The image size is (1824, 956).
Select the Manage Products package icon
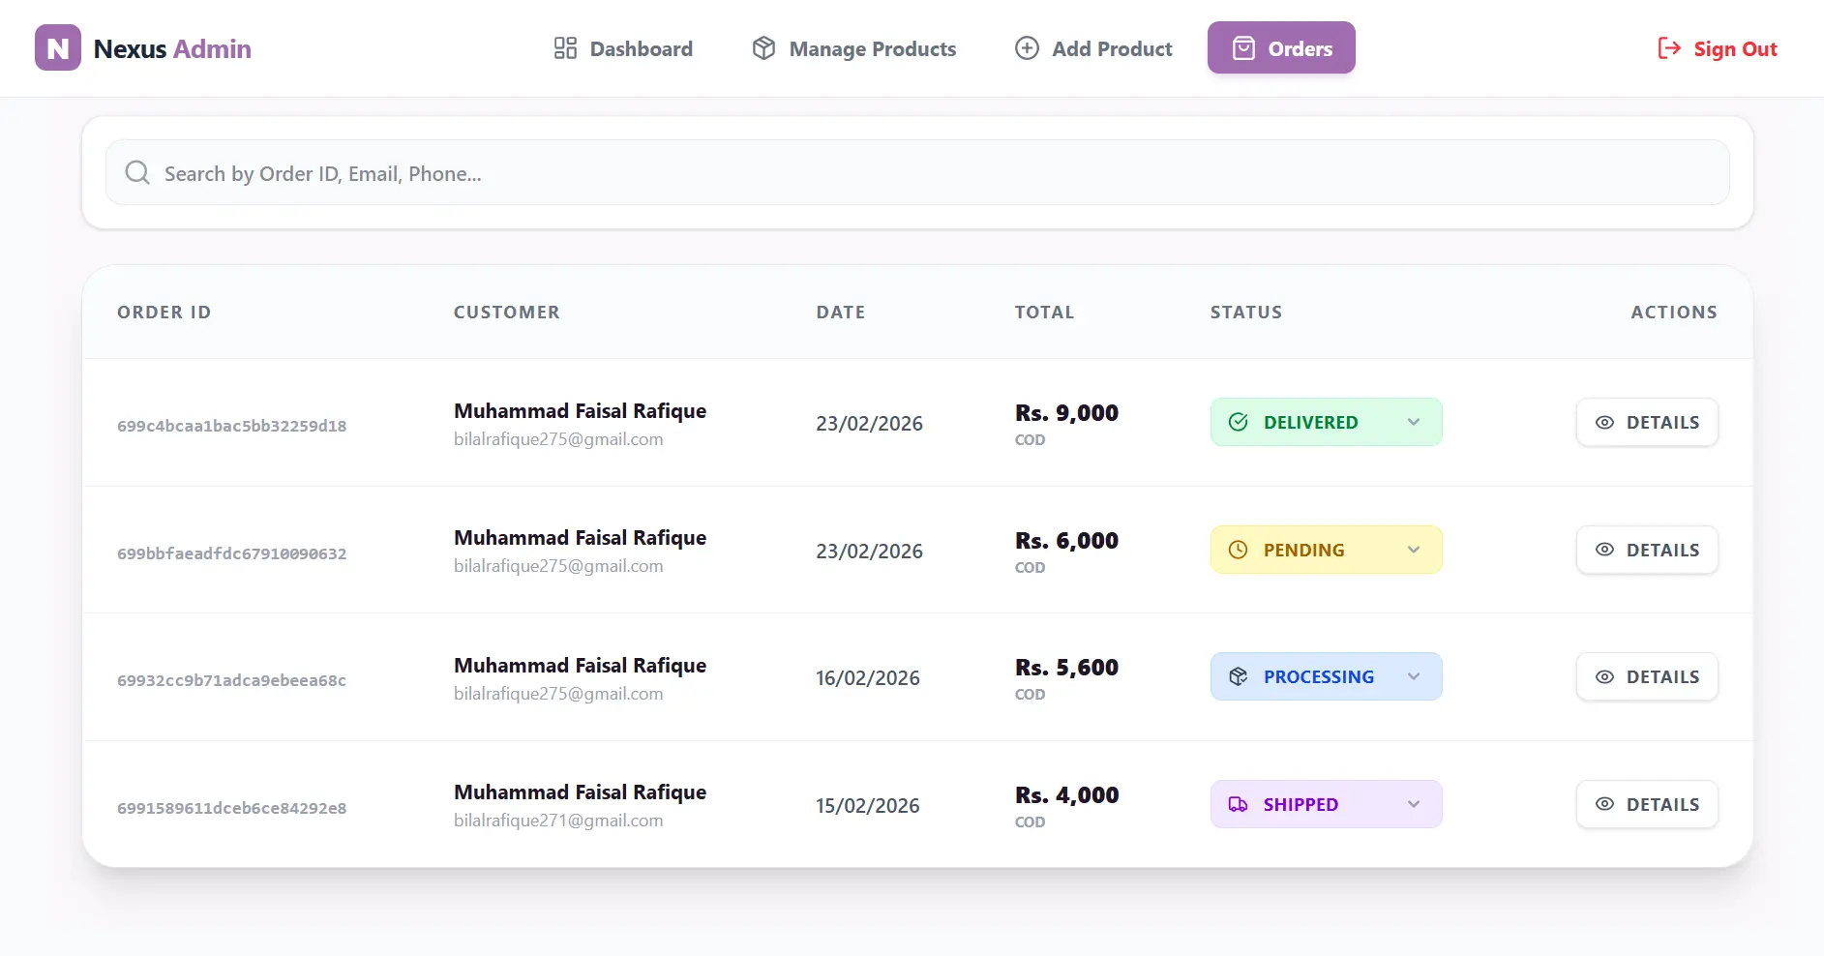point(763,47)
